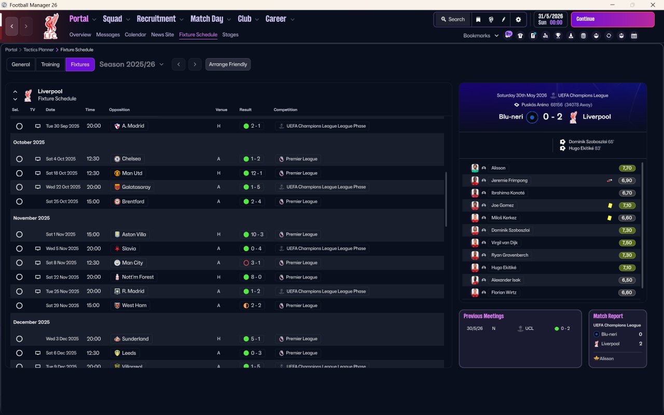Click the Liverpool club crest logo
The image size is (664, 415).
click(51, 26)
